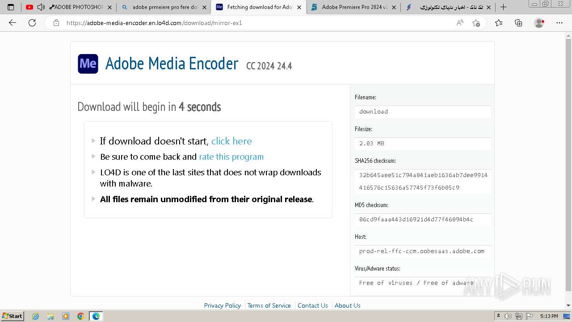This screenshot has height=322, width=572.
Task: Open the Favorites list
Action: click(499, 23)
